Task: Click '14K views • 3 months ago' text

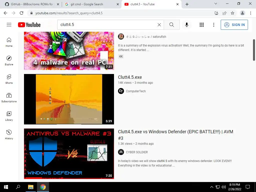Action: coord(135,82)
